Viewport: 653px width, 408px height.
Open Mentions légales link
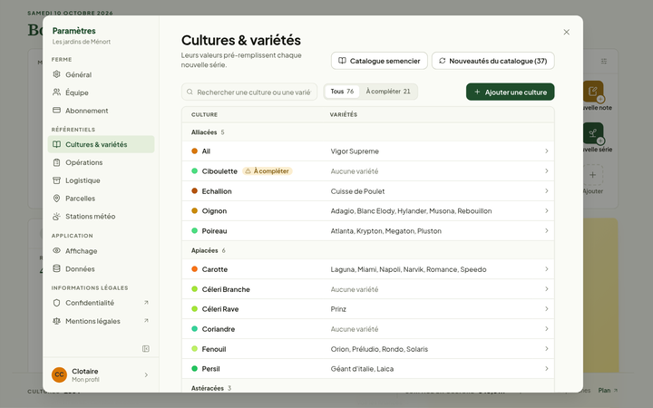pos(101,321)
